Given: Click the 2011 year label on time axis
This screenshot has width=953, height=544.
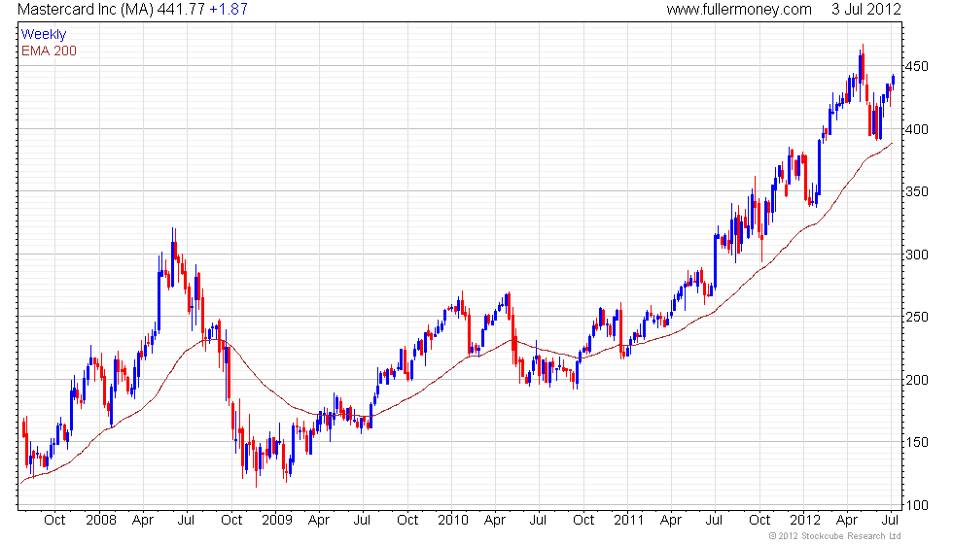Looking at the screenshot, I should [628, 520].
